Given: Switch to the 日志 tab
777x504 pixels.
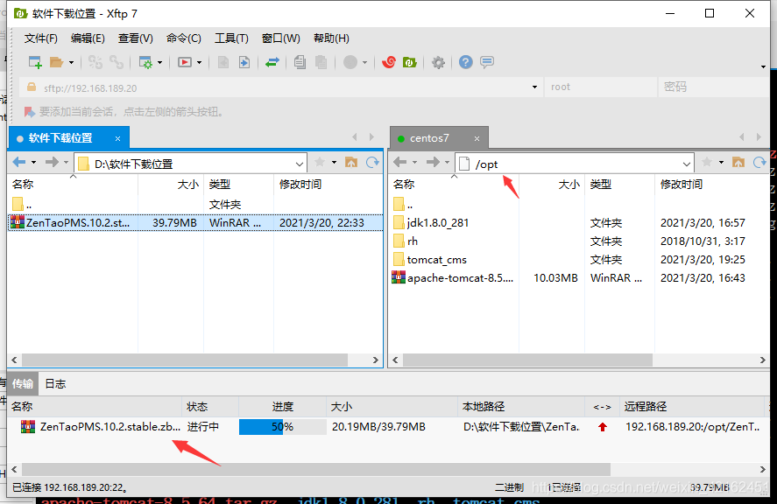Looking at the screenshot, I should [x=55, y=384].
